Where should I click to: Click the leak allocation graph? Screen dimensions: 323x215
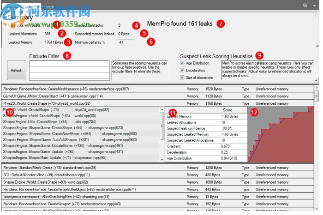[281, 134]
